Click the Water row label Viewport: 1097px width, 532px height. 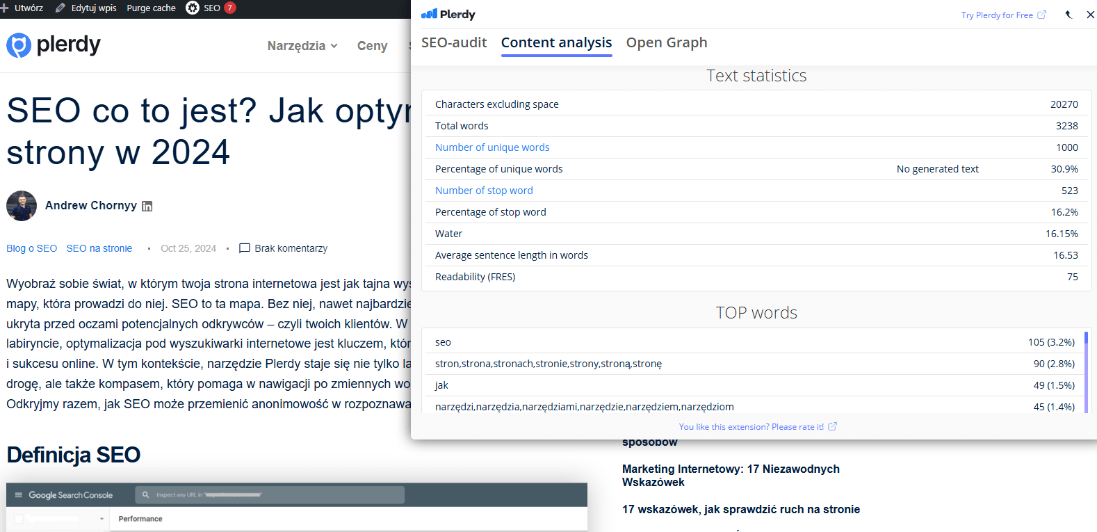448,234
